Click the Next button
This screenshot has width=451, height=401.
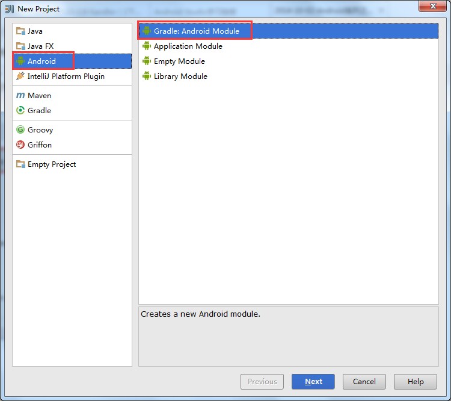(313, 381)
